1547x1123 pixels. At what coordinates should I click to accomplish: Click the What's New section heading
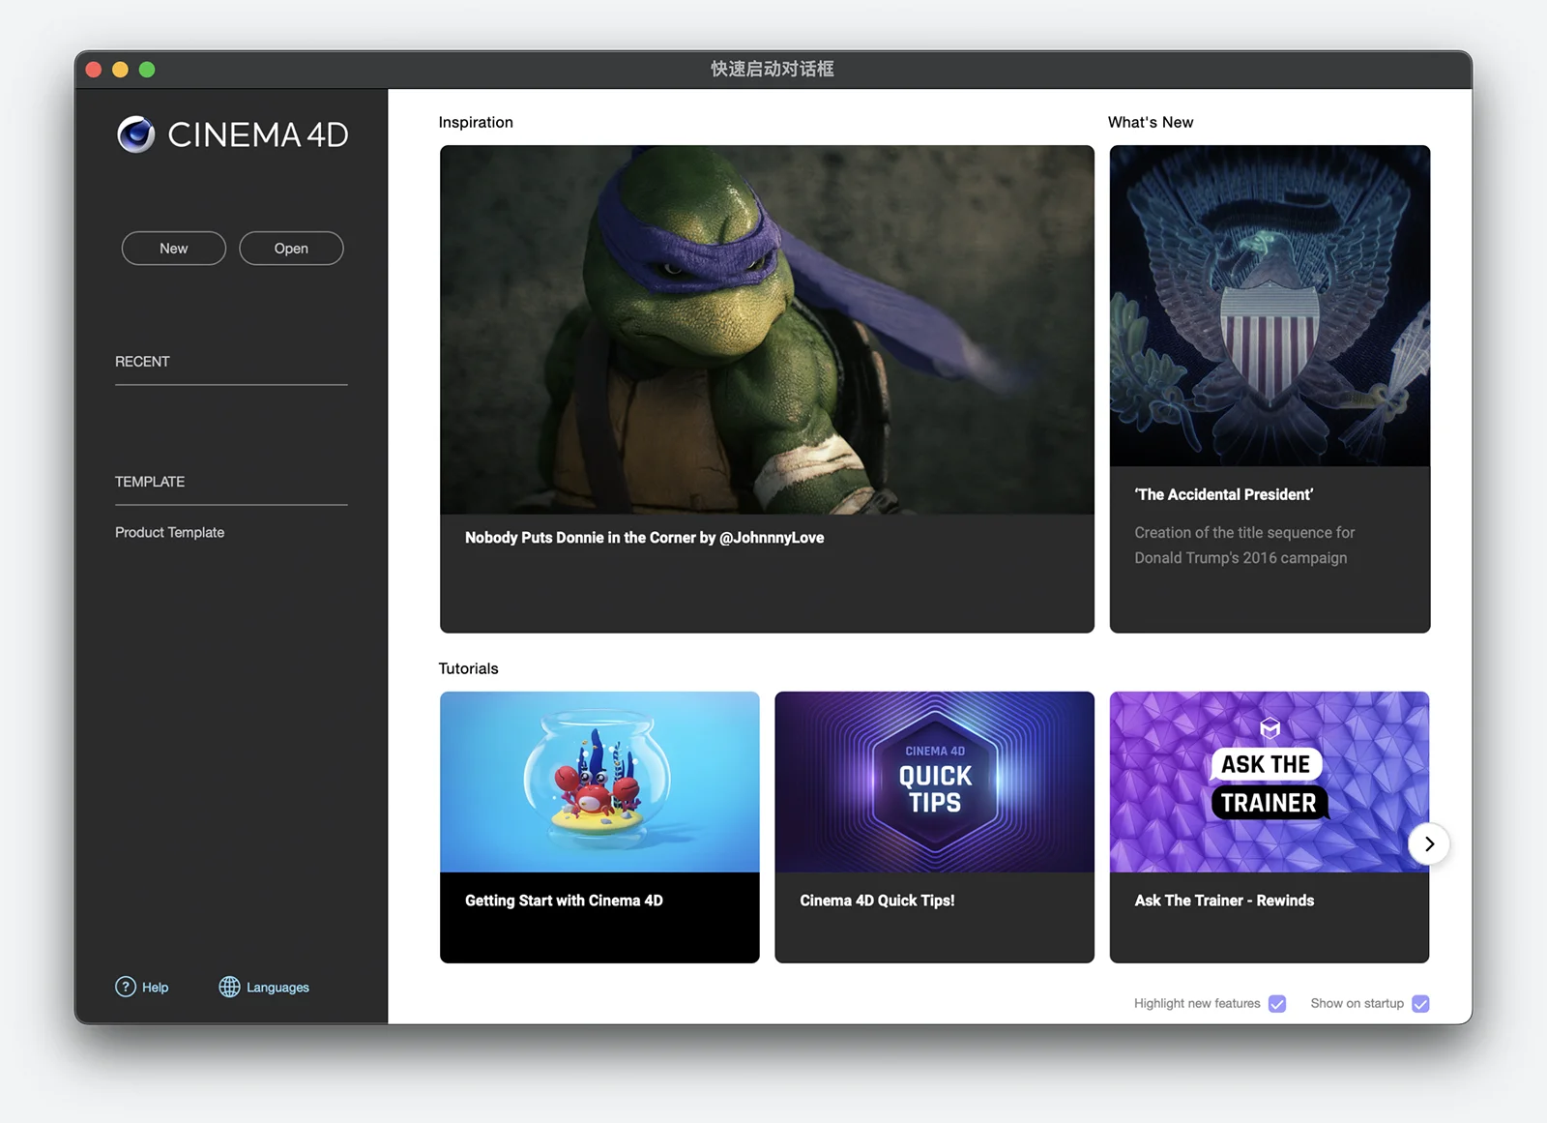[1151, 122]
